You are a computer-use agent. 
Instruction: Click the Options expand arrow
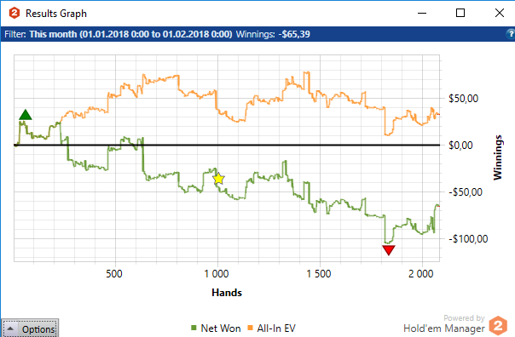tap(10, 328)
